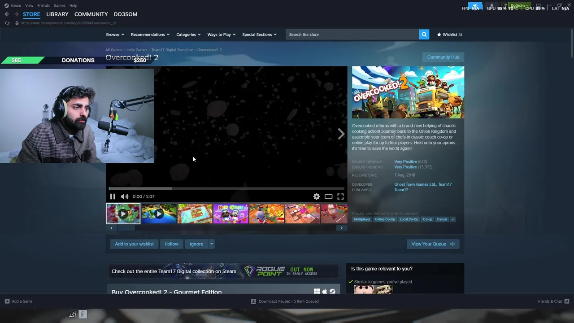Open the Friends & Chat icon
Viewport: 574px width, 323px height.
pos(567,301)
